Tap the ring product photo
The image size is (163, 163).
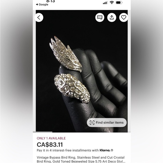coord(82,71)
